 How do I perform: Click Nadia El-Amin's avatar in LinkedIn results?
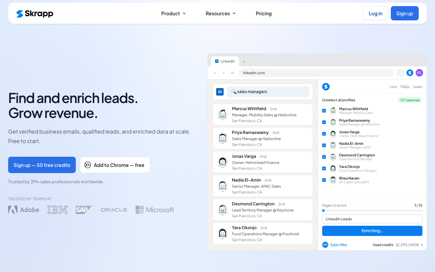click(223, 186)
